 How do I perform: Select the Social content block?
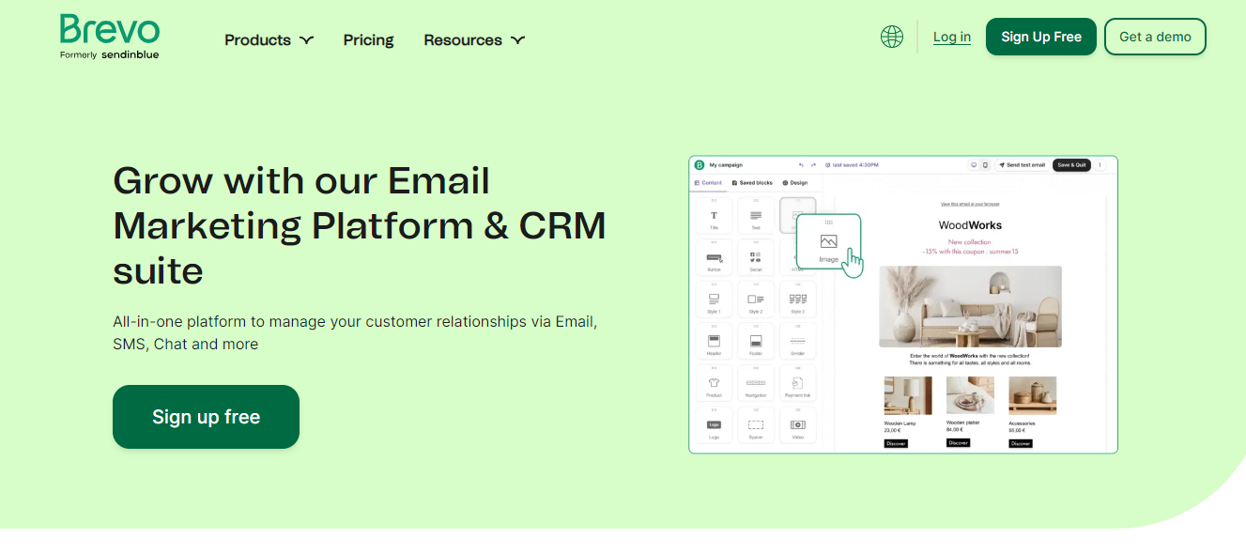[756, 257]
